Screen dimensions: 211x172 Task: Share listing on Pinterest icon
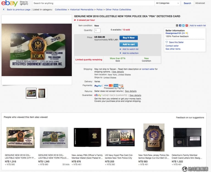[187, 25]
